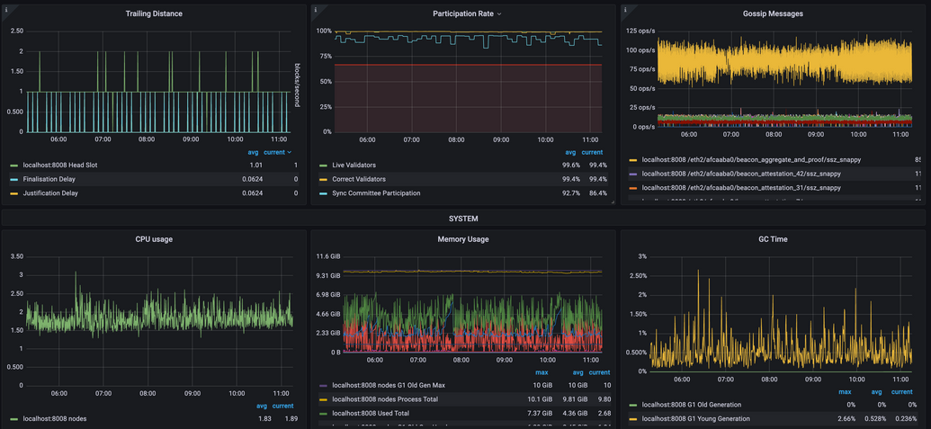Open the GC Time panel title menu
This screenshot has height=429, width=931.
tap(773, 239)
